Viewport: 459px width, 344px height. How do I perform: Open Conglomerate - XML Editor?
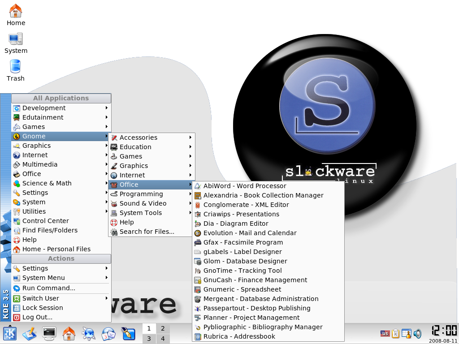268,204
